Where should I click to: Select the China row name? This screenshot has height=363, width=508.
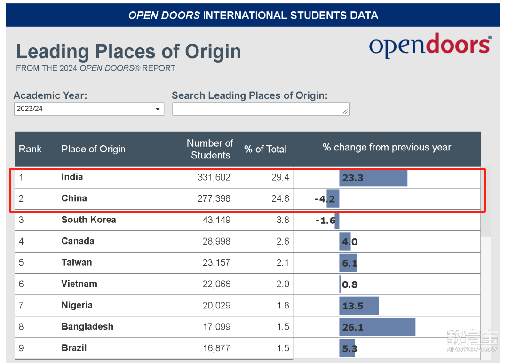point(74,198)
